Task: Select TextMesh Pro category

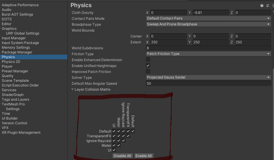Action: click(x=13, y=104)
